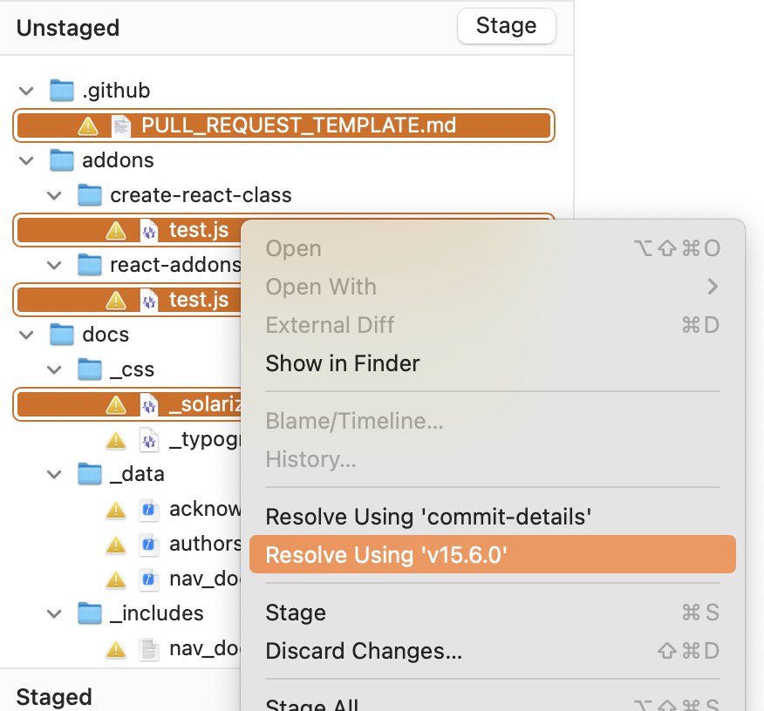Collapse the _data folder chevron
764x711 pixels.
point(54,474)
